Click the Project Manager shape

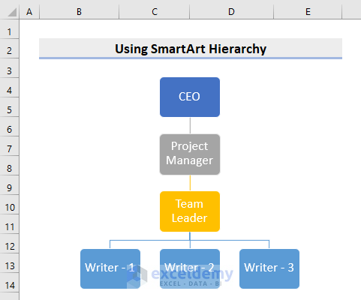tap(190, 154)
